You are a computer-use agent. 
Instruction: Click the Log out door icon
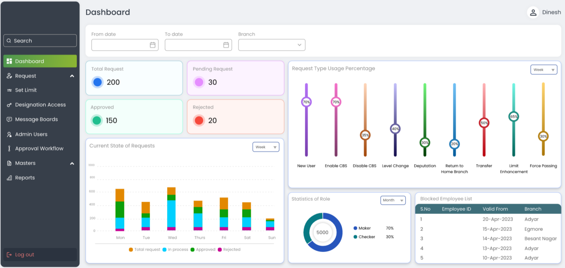tap(9, 255)
